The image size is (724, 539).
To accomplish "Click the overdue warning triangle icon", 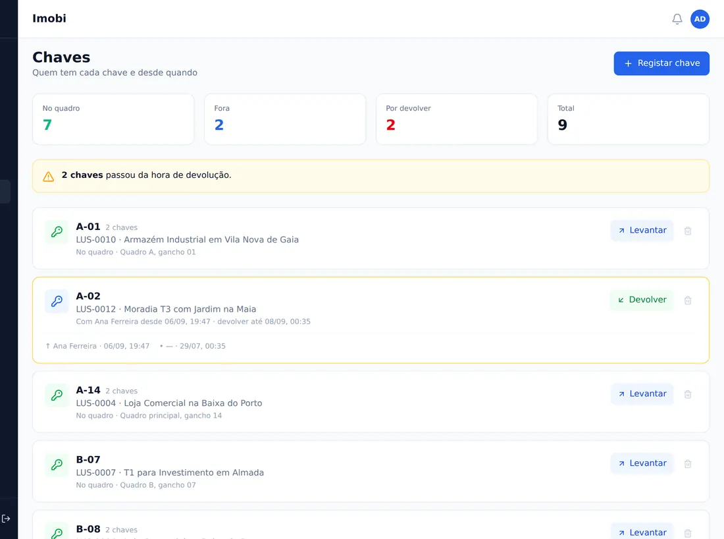I will (49, 176).
